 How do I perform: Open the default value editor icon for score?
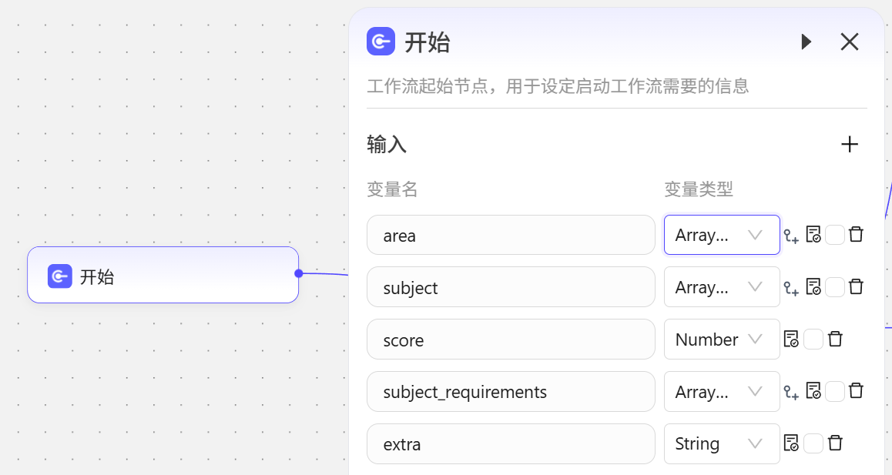(x=791, y=339)
